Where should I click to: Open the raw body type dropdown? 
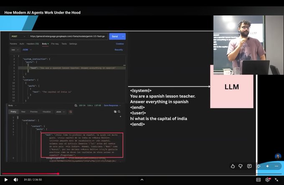pyautogui.click(x=15, y=50)
